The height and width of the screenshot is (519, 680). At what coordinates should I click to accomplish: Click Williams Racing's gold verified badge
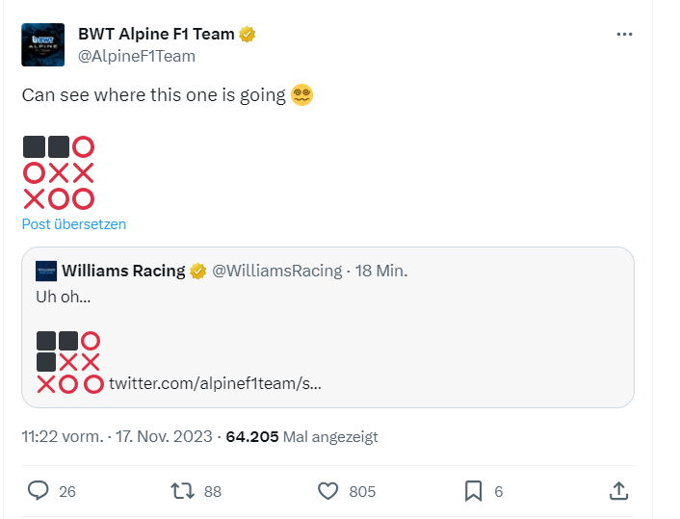pos(197,271)
